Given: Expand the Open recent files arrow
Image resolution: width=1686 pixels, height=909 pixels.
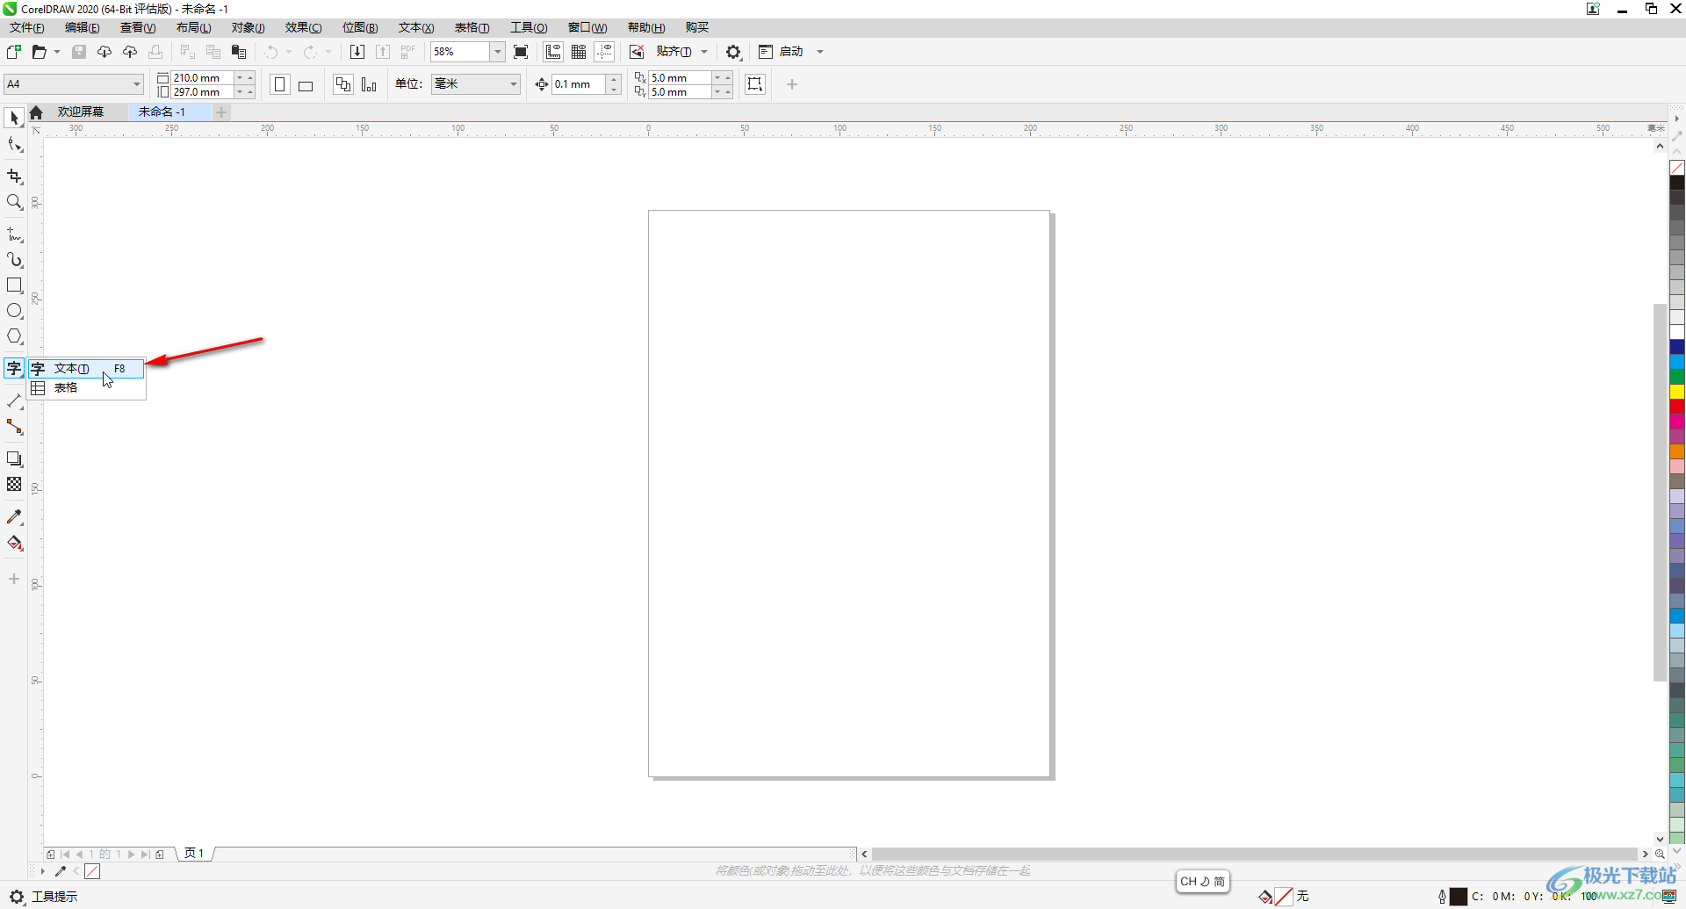Looking at the screenshot, I should click(x=57, y=52).
